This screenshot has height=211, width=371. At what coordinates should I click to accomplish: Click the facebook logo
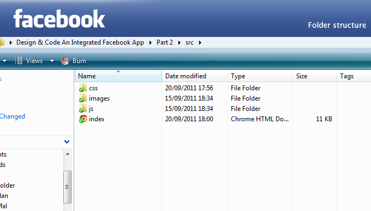59,18
